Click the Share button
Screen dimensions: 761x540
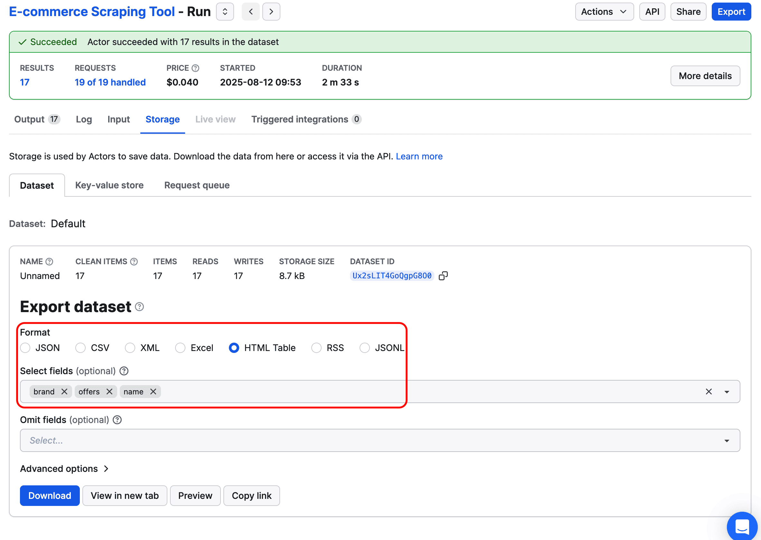[688, 12]
